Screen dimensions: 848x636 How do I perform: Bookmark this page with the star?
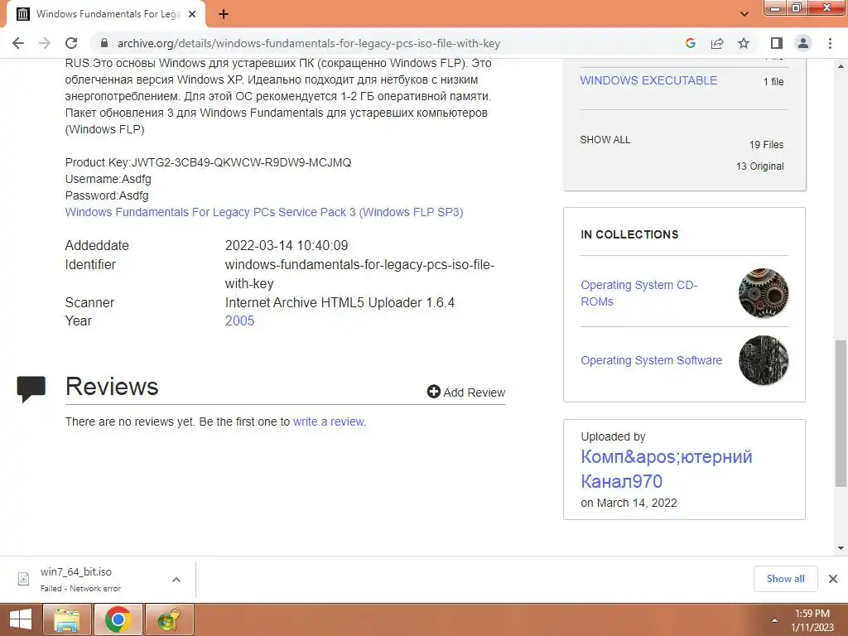tap(744, 43)
